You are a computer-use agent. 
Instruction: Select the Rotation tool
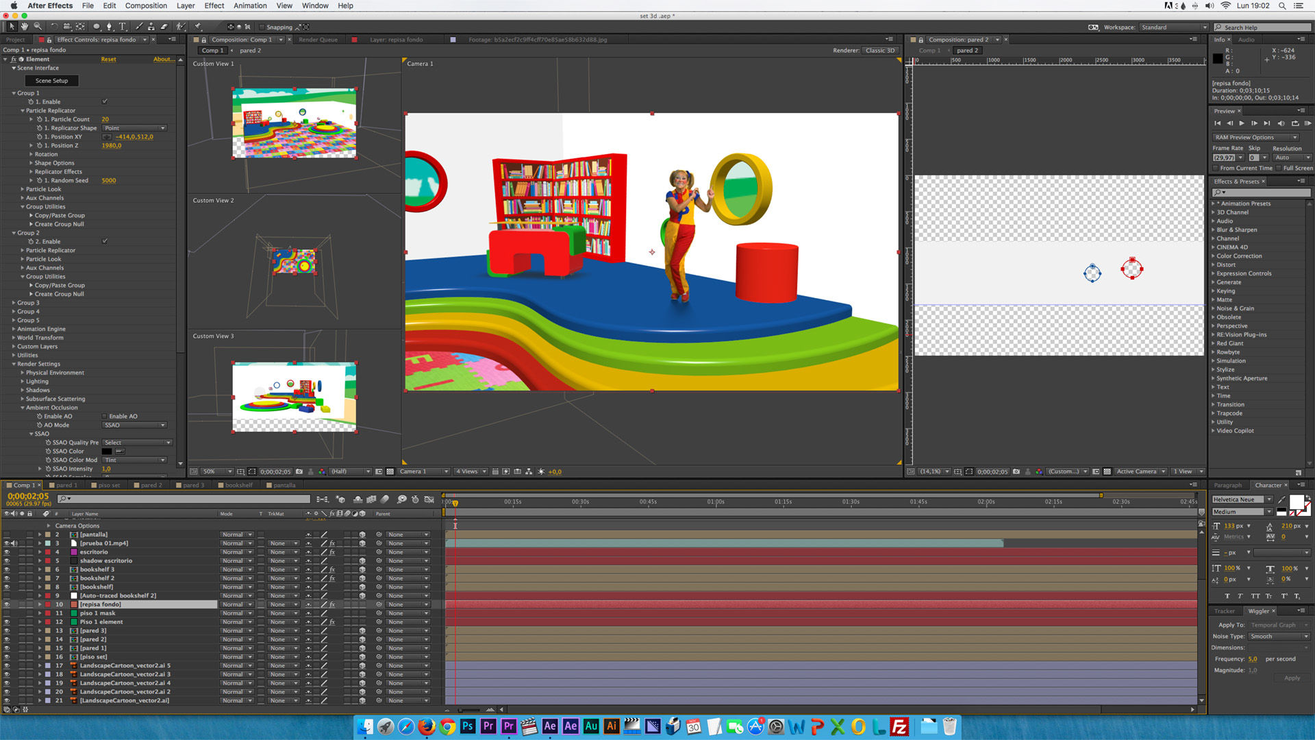point(54,27)
